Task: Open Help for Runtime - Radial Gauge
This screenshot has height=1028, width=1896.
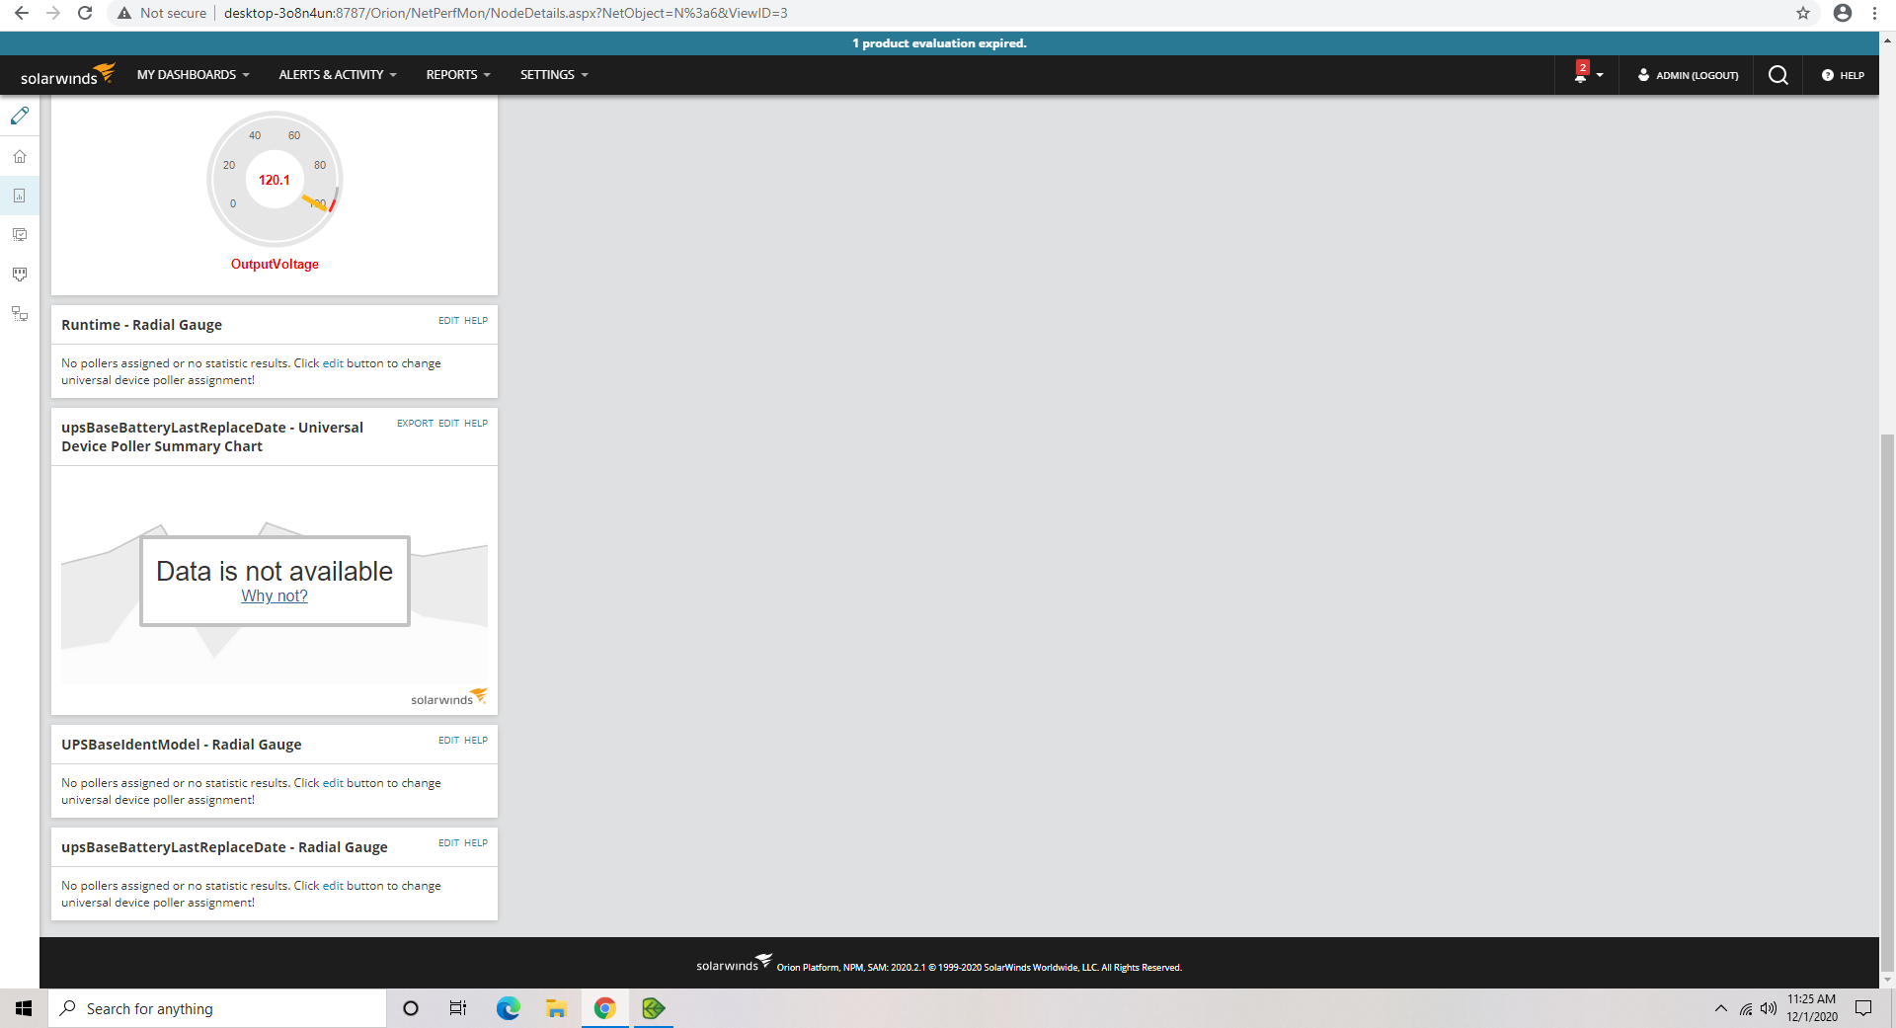Action: coord(476,321)
